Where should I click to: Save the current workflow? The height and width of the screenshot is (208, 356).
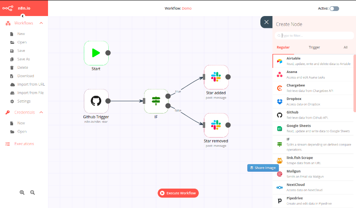(21, 51)
